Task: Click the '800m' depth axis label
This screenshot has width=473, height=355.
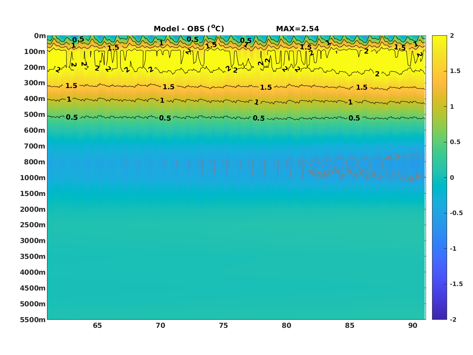Action: (35, 162)
